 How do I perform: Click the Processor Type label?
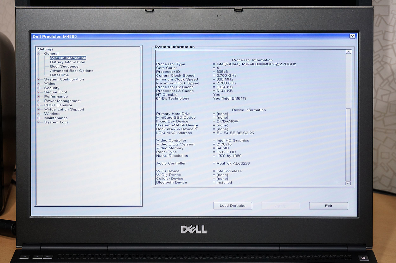(170, 64)
